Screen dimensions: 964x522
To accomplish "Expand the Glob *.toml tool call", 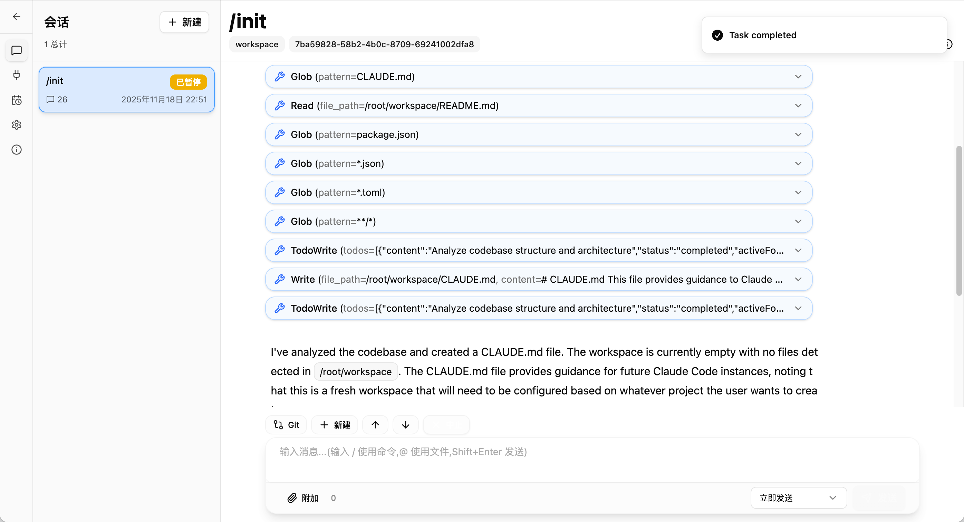I will [x=539, y=192].
